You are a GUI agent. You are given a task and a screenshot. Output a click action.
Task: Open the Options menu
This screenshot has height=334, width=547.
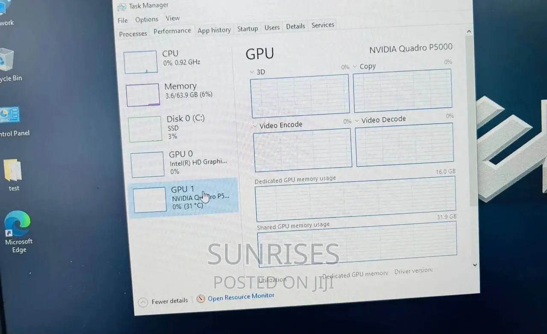coord(147,20)
